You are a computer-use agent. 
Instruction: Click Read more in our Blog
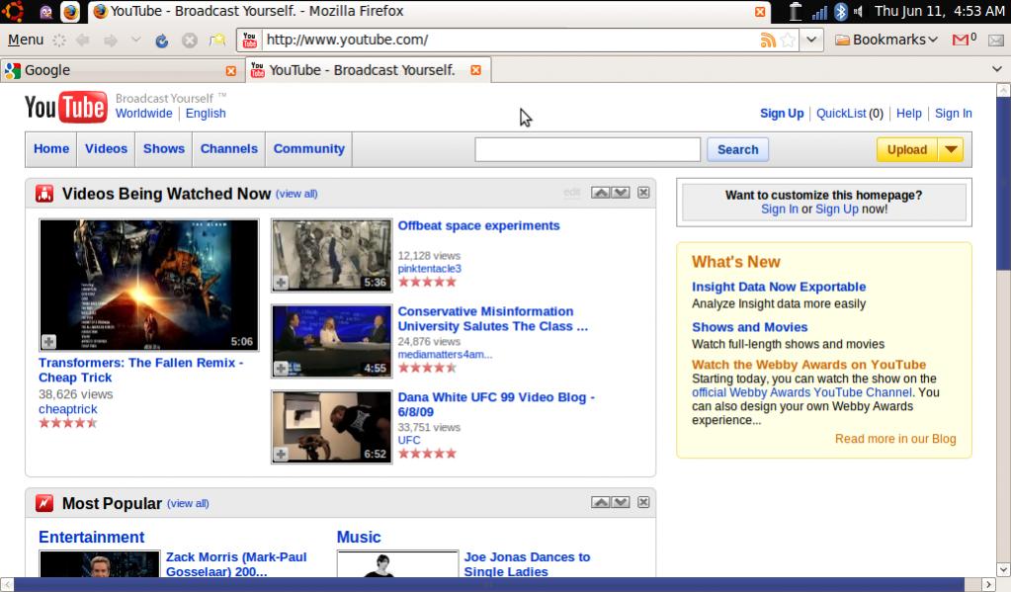pyautogui.click(x=895, y=439)
